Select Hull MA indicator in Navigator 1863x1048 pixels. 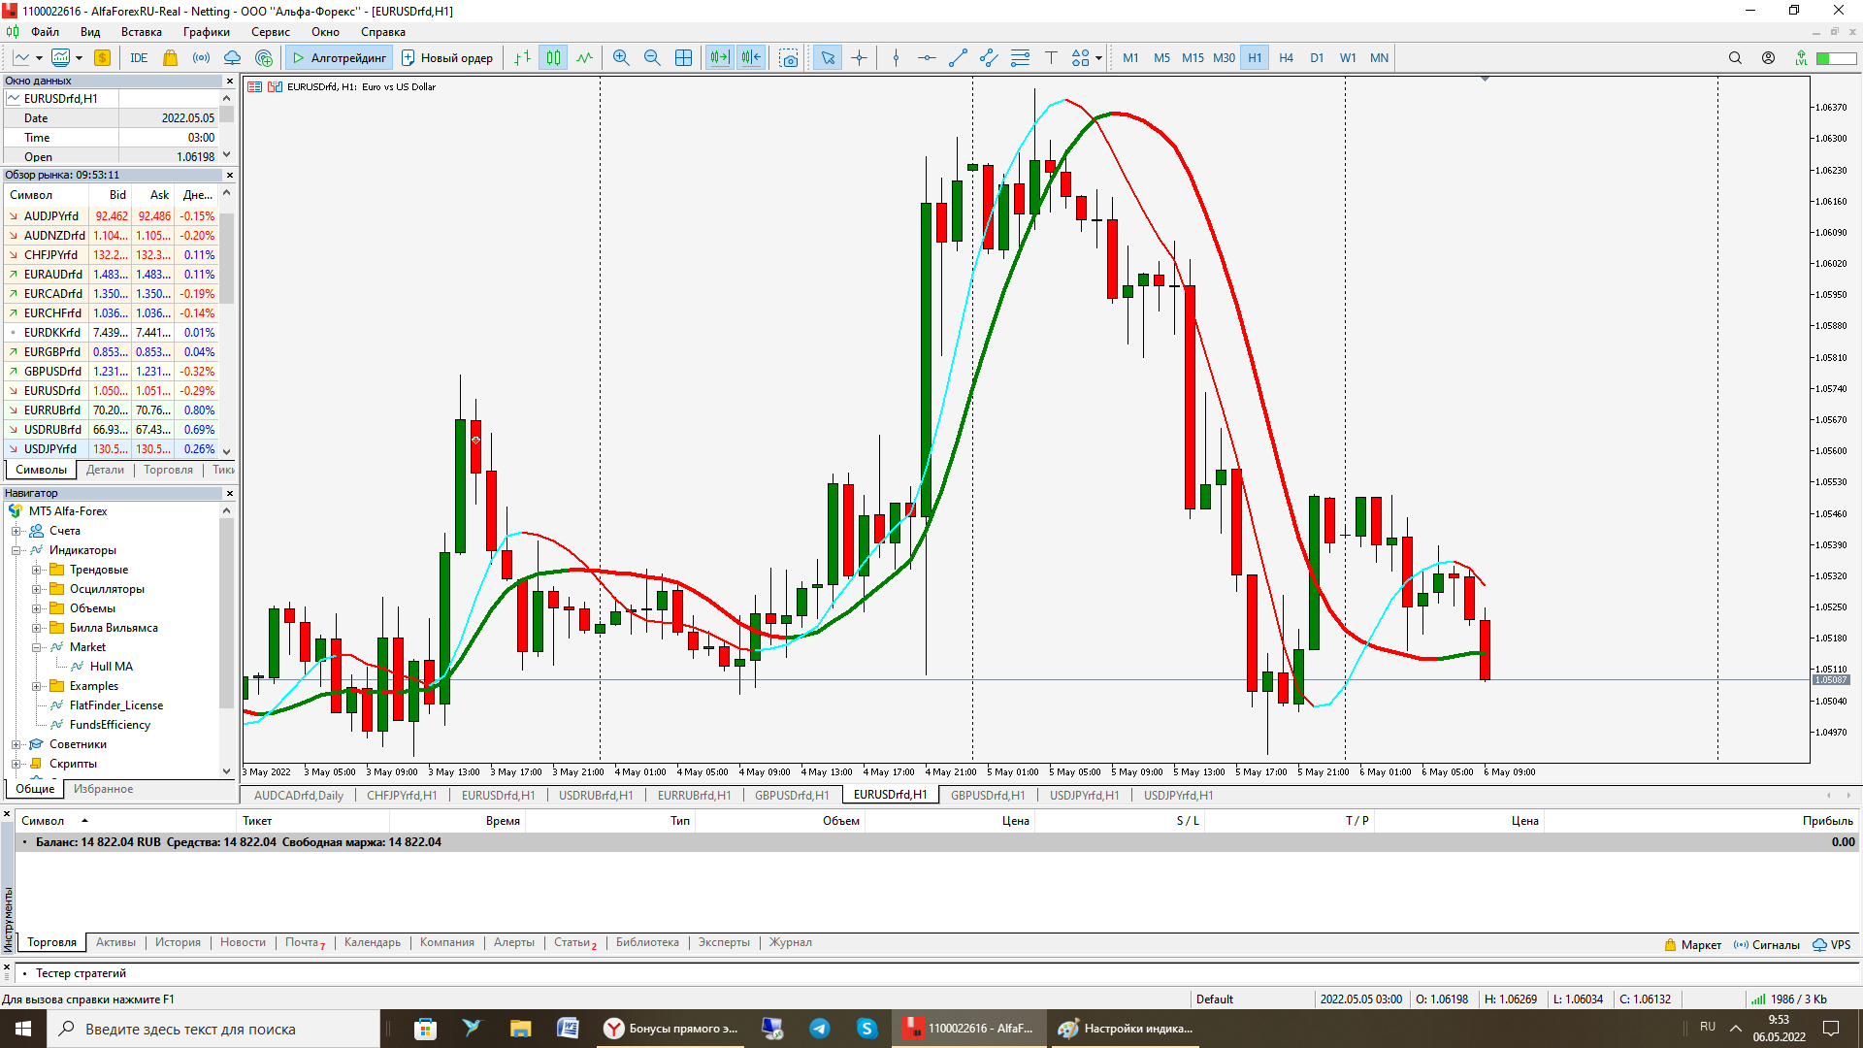click(x=111, y=667)
